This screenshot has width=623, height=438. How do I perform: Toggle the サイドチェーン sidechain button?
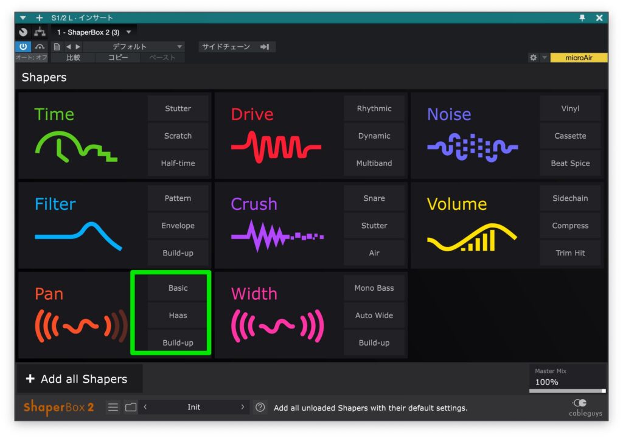tap(236, 47)
